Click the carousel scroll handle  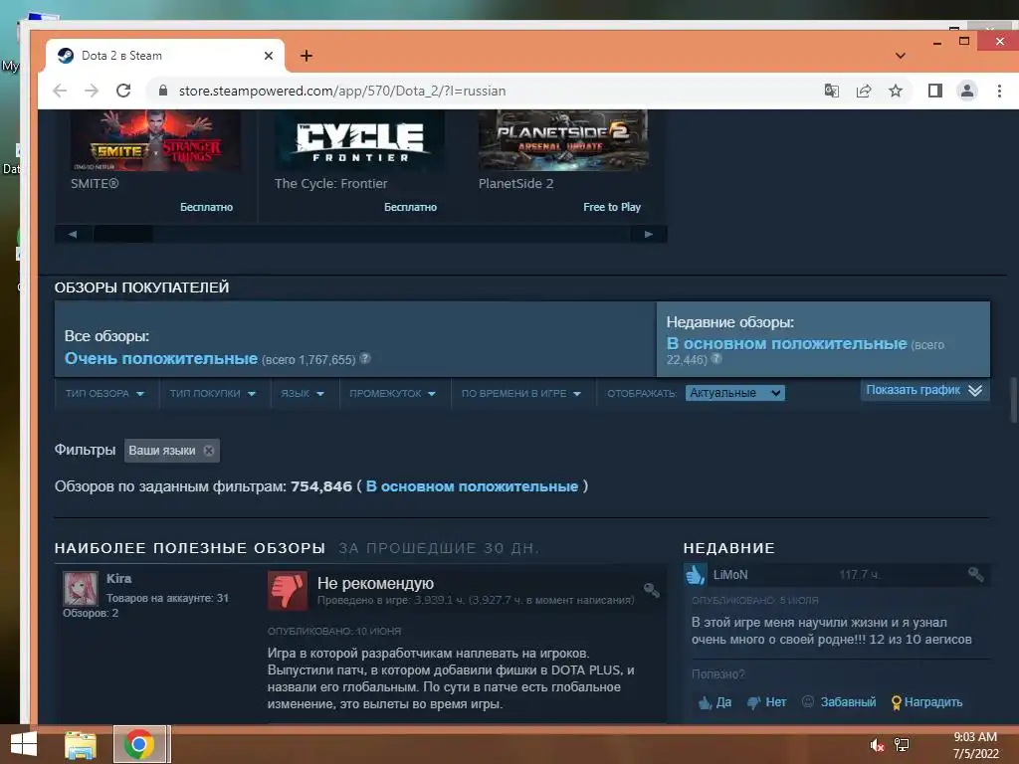pos(123,234)
